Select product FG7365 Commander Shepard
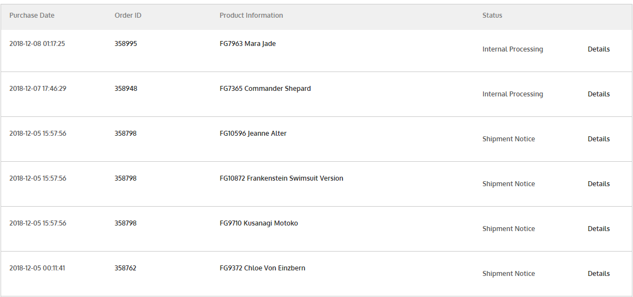633x297 pixels. (x=265, y=89)
